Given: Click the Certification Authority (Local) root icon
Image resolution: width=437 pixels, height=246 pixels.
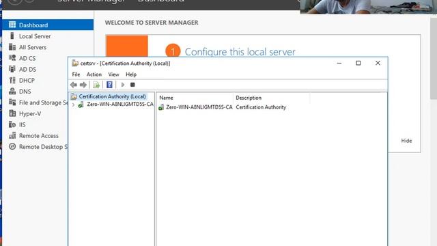Looking at the screenshot, I should (74, 97).
